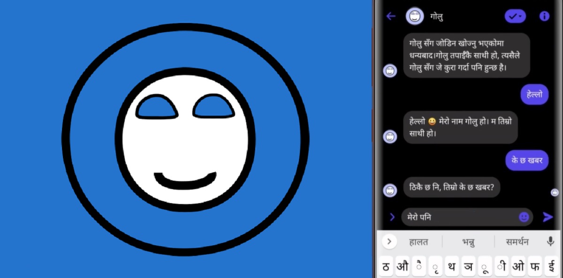Click avatar beside ठिकै छ नि message
This screenshot has width=563, height=278.
coord(390,190)
